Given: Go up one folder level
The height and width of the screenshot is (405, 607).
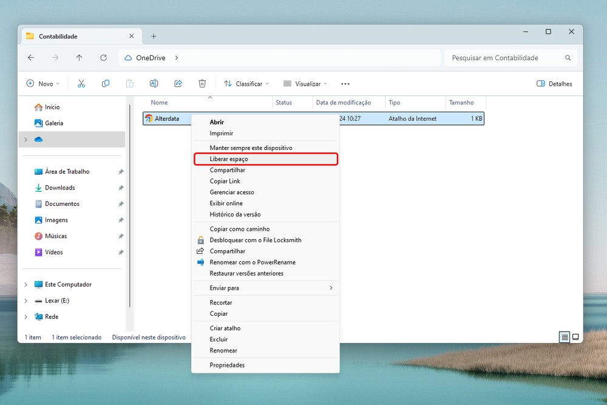Looking at the screenshot, I should (79, 58).
